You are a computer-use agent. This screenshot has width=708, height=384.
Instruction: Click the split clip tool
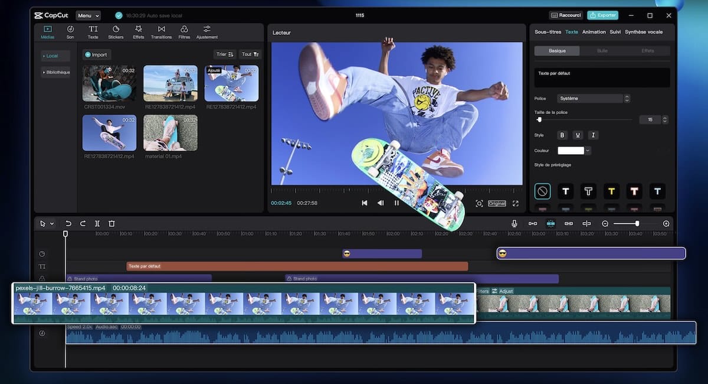(x=97, y=224)
